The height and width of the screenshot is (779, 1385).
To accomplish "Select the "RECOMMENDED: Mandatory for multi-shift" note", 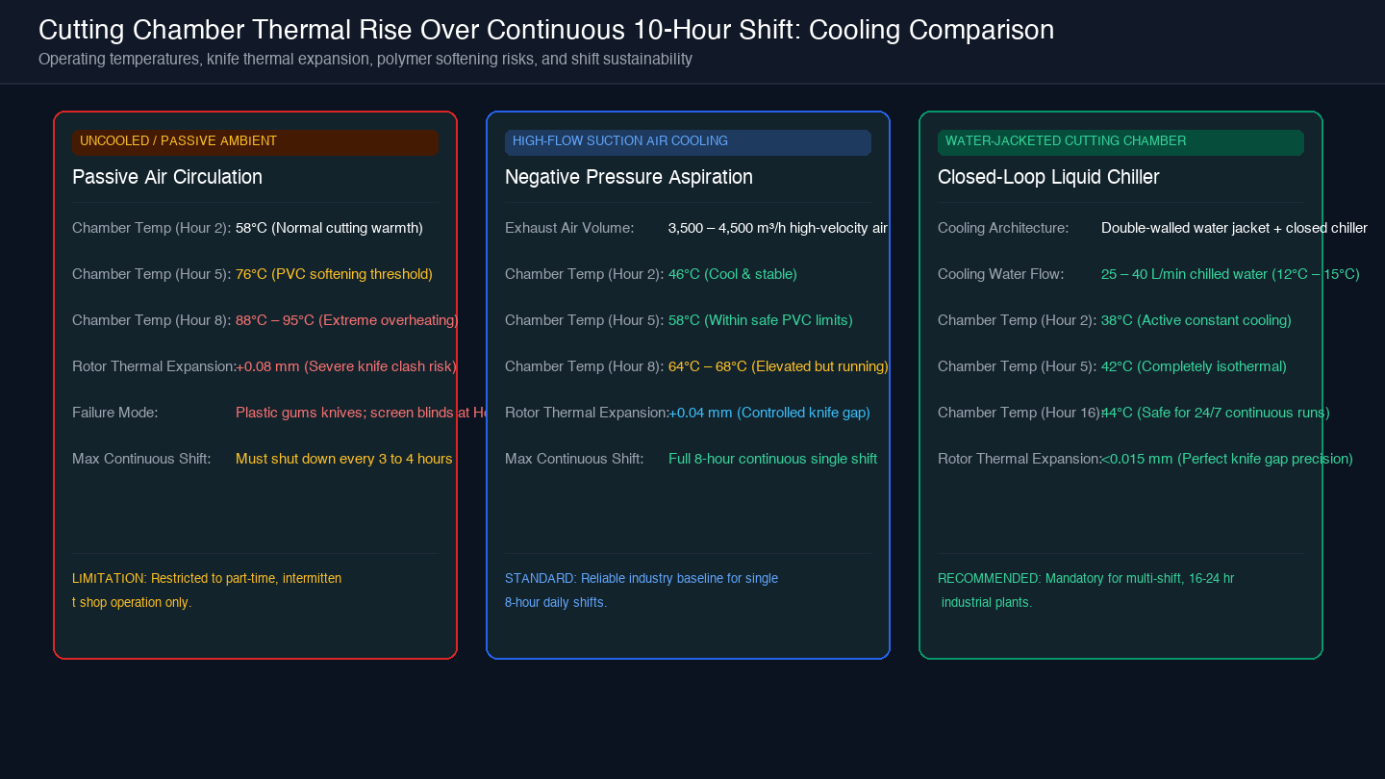I will click(x=1086, y=591).
